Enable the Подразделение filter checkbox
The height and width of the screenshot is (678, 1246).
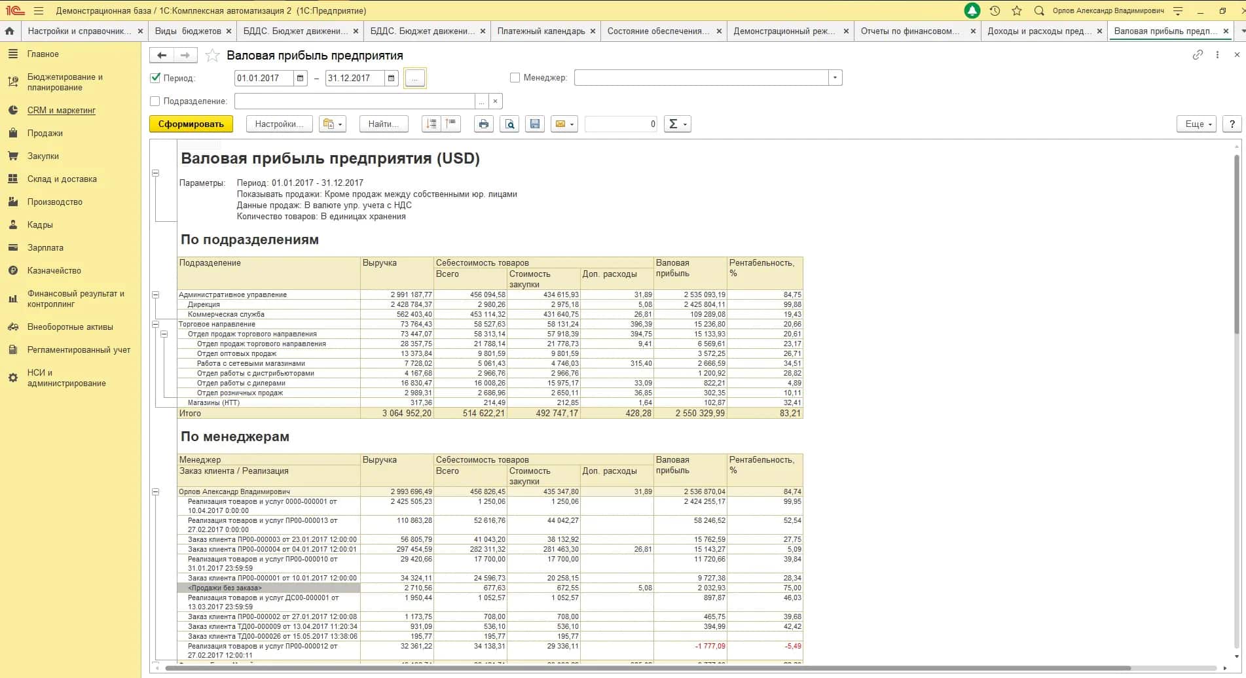click(x=155, y=101)
